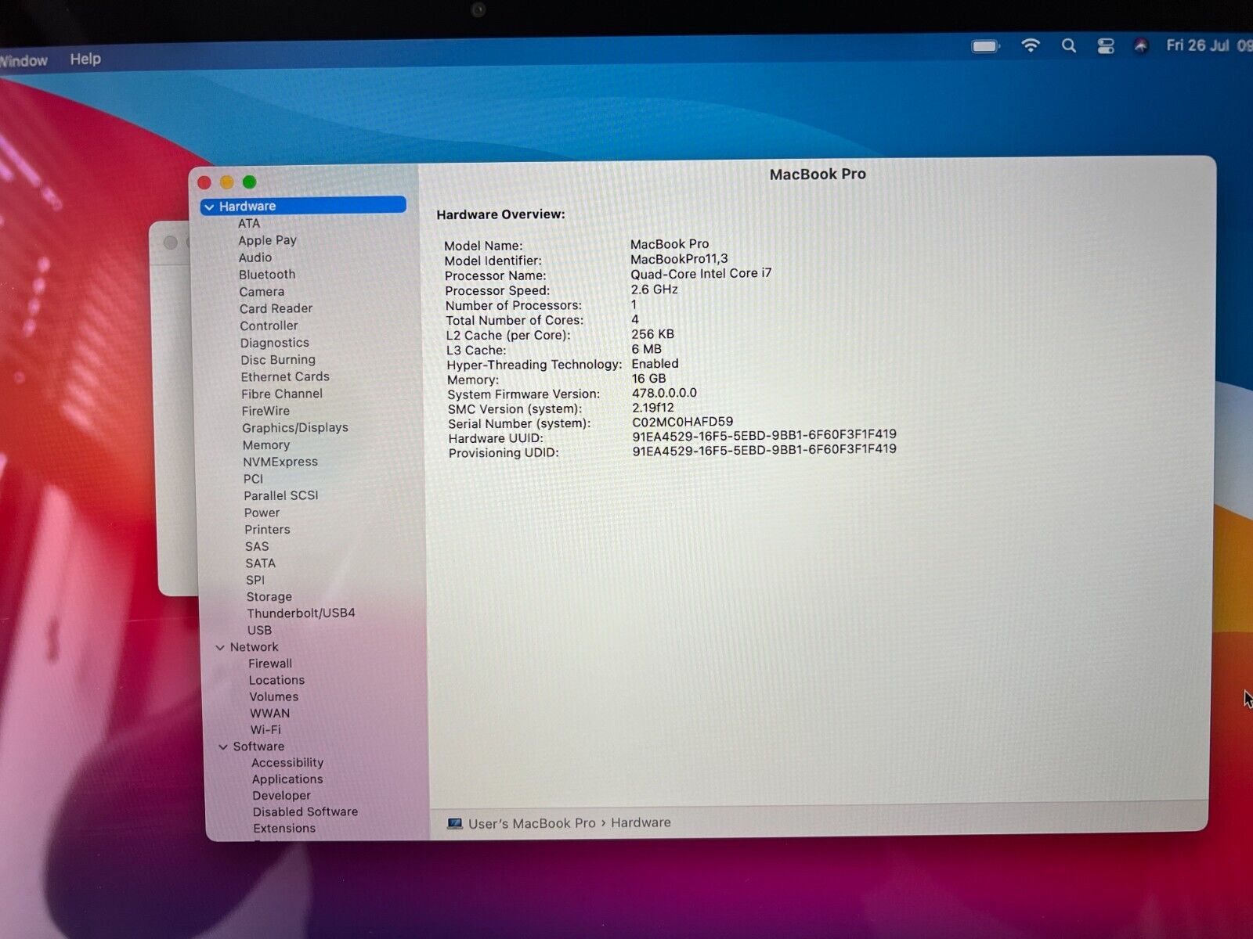
Task: Select Power in the sidebar
Action: (x=262, y=513)
